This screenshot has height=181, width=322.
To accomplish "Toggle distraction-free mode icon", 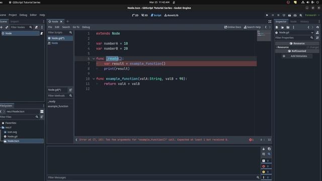I will [x=270, y=22].
